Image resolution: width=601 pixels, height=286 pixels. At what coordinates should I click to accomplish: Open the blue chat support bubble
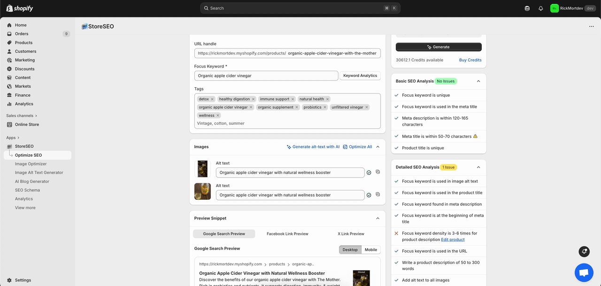click(x=584, y=272)
